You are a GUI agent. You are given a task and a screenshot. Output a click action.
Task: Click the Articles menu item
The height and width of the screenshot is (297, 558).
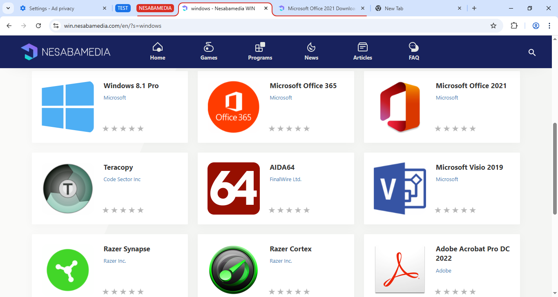coord(363,52)
